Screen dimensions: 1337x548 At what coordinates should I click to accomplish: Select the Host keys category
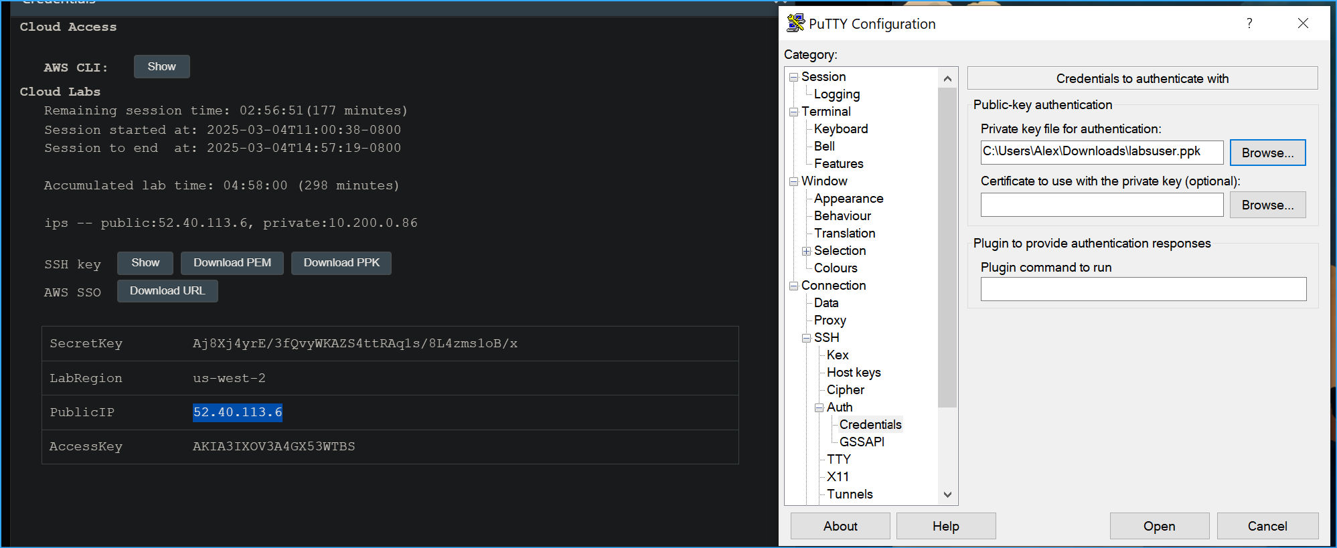[x=854, y=373]
